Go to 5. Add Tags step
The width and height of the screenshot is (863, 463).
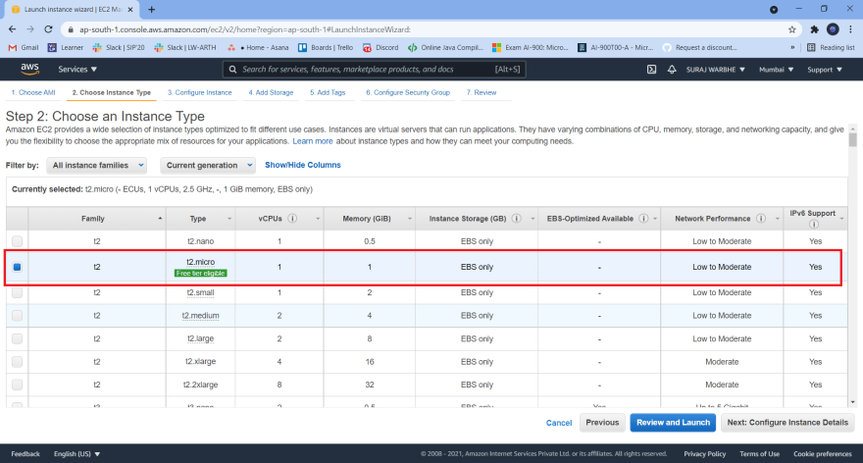(x=328, y=92)
